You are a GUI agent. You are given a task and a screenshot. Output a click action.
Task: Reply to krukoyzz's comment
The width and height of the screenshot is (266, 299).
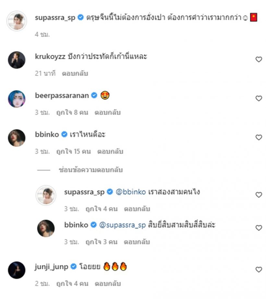(x=75, y=73)
